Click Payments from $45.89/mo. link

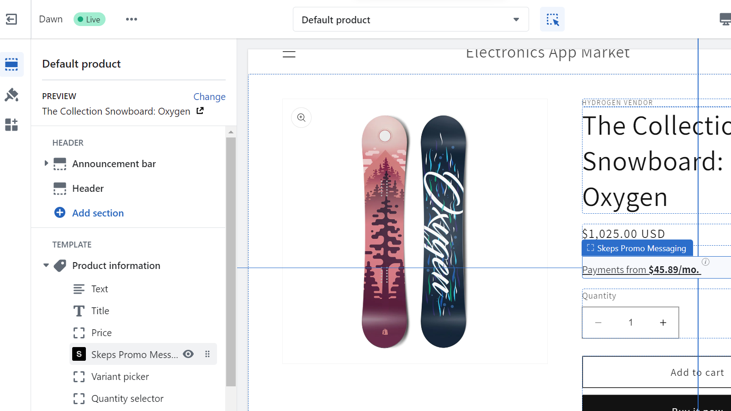pyautogui.click(x=641, y=270)
